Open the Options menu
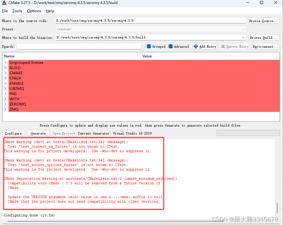Viewport: 283px width, 225px height. 34,11
